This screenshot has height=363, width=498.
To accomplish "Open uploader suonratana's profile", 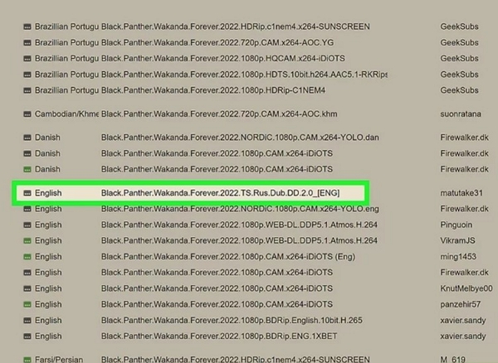I will point(461,114).
